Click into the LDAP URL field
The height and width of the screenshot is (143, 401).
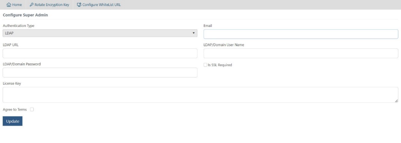[x=100, y=53]
